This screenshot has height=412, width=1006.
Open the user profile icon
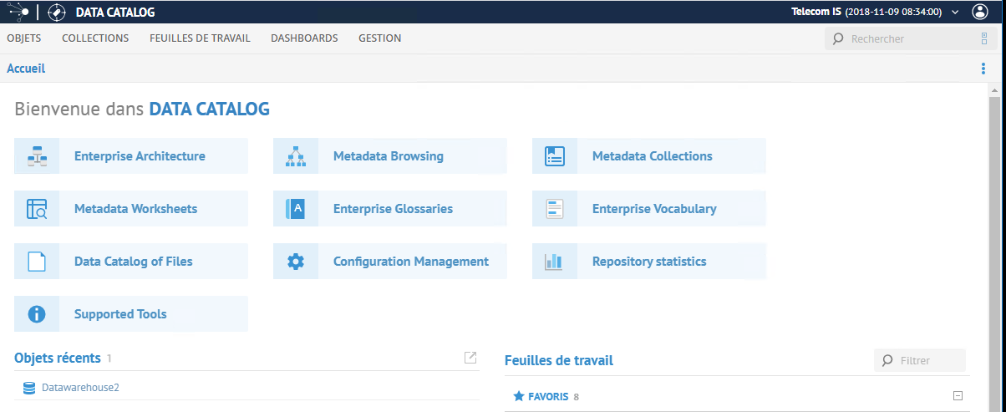pos(981,12)
